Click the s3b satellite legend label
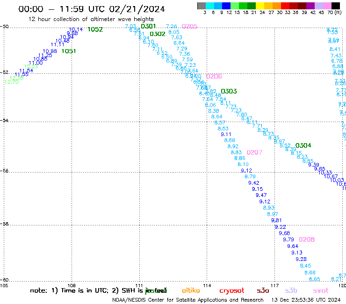Viewport: 346px width, 304px height. click(291, 290)
